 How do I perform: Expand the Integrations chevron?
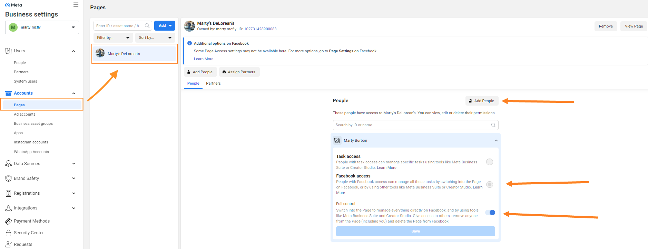pos(73,208)
